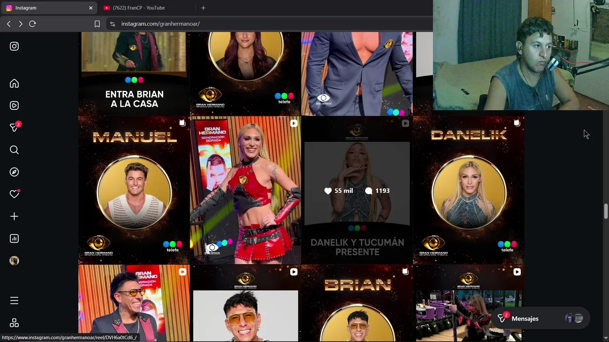This screenshot has height=342, width=609.
Task: Click the carousel icon on MANUEL post
Action: pos(182,123)
